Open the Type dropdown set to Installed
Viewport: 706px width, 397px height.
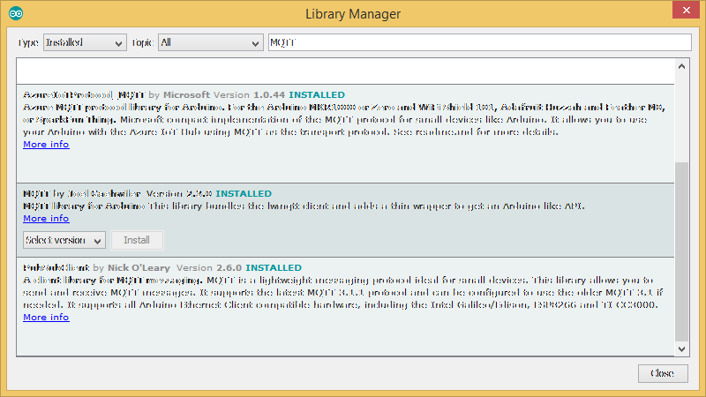pyautogui.click(x=85, y=42)
